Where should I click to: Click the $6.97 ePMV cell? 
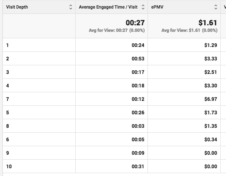pyautogui.click(x=210, y=99)
